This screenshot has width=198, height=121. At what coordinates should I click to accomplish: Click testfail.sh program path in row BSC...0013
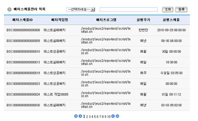106,62
